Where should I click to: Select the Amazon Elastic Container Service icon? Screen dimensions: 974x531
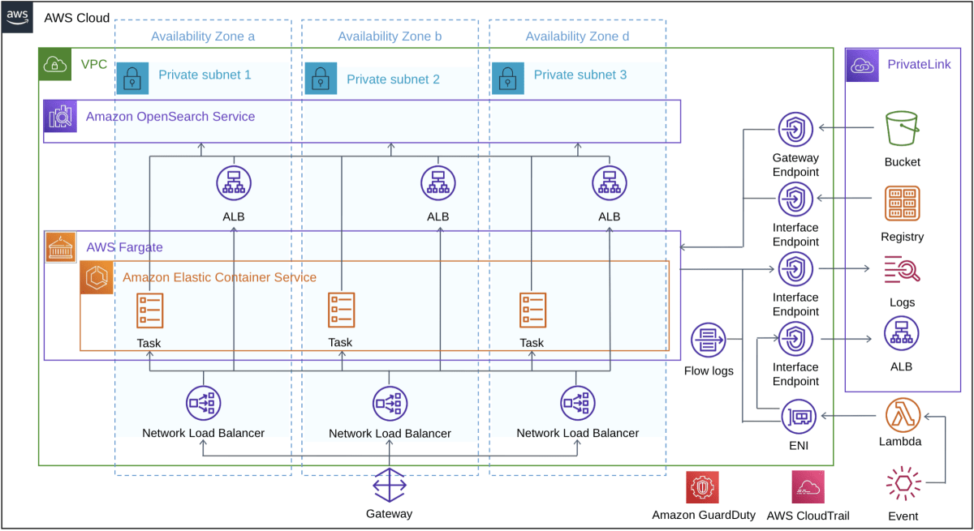point(97,277)
